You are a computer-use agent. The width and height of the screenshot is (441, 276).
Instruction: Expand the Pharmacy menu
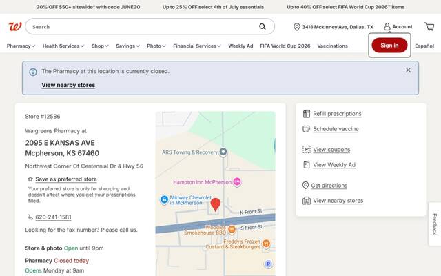click(21, 46)
